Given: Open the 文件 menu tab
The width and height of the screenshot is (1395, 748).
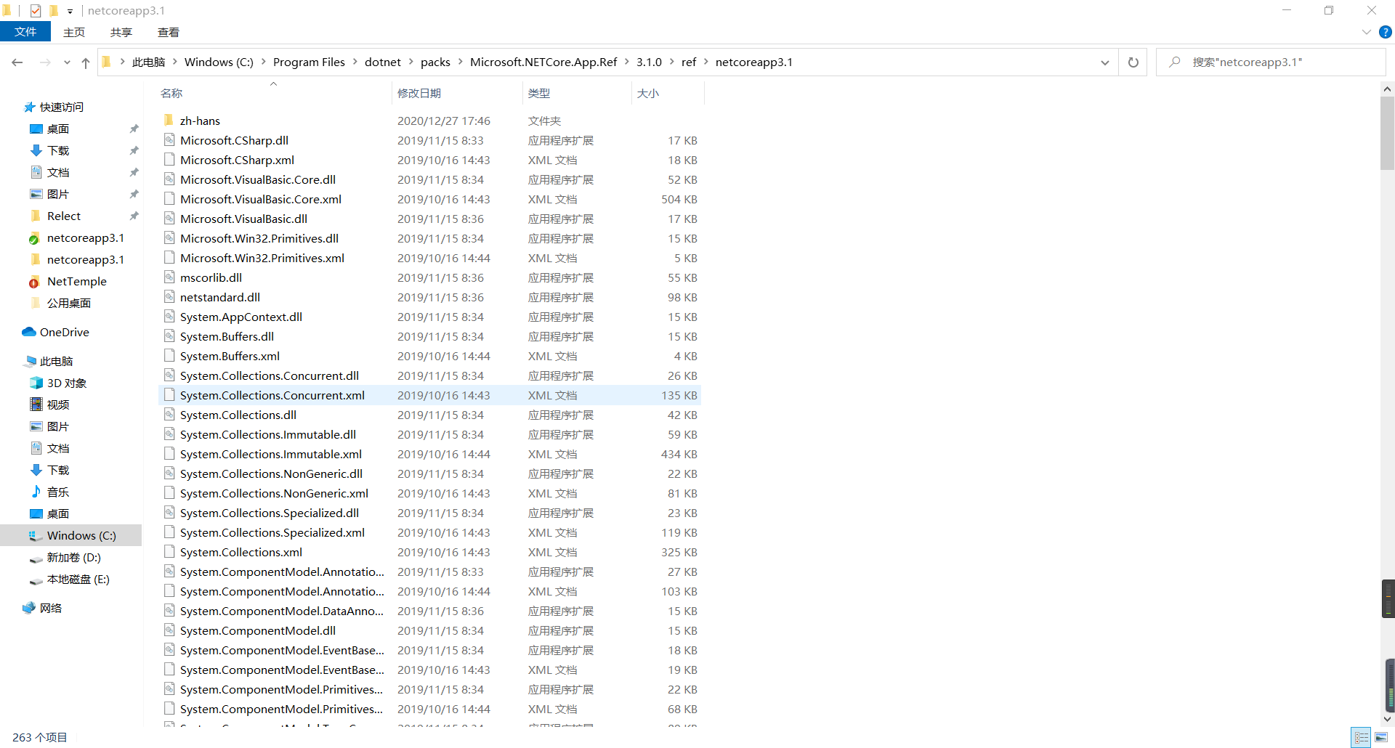Looking at the screenshot, I should pyautogui.click(x=25, y=32).
